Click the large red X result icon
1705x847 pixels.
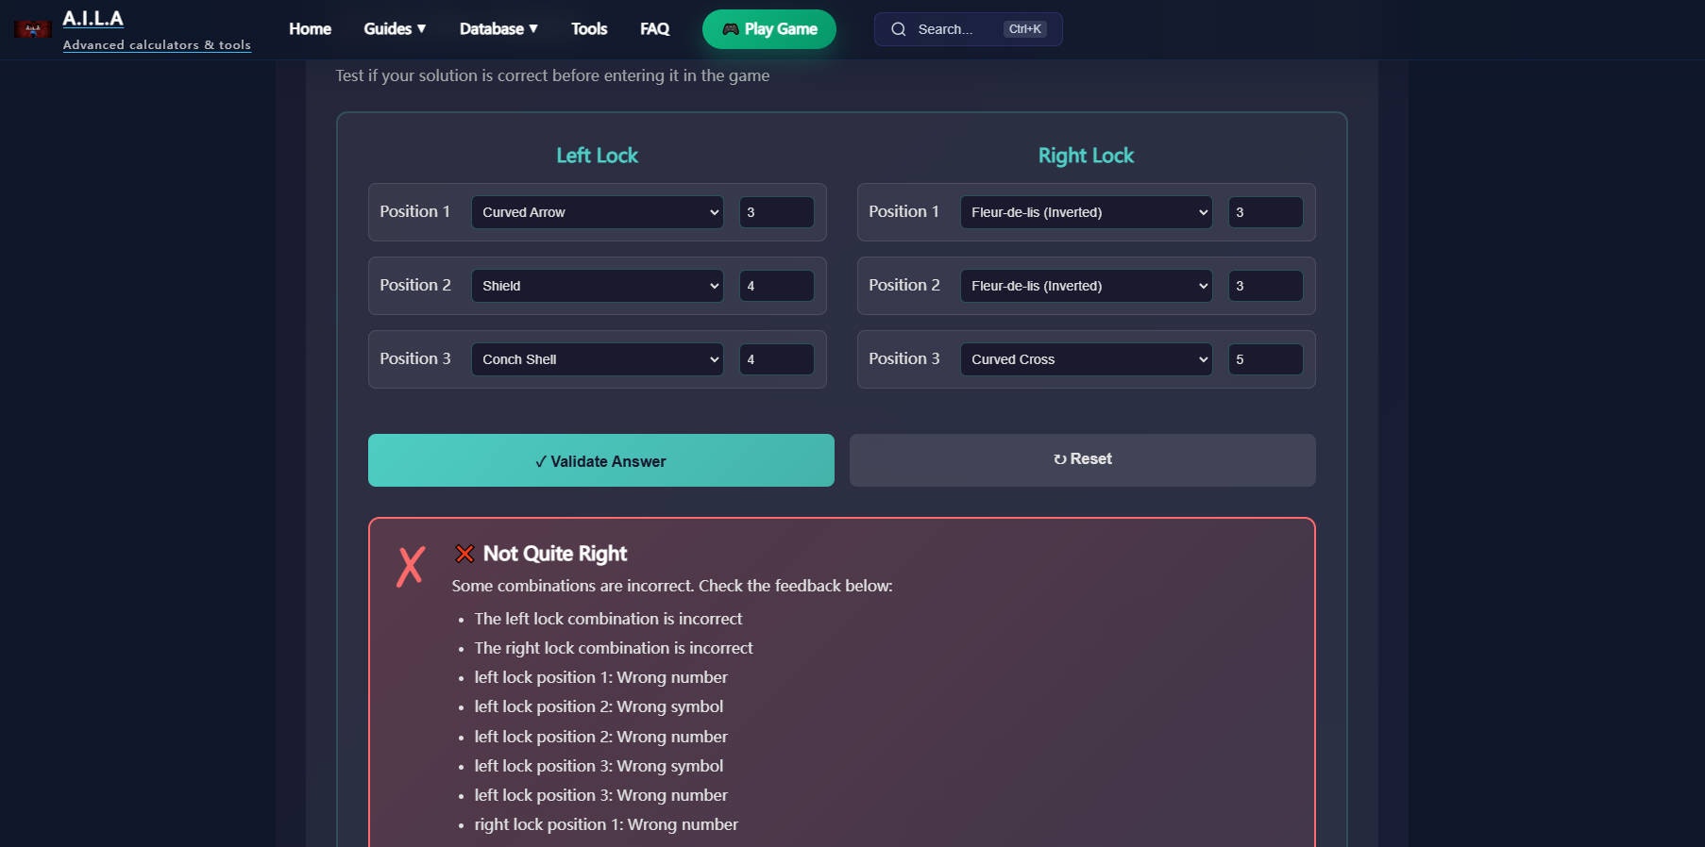(x=411, y=567)
